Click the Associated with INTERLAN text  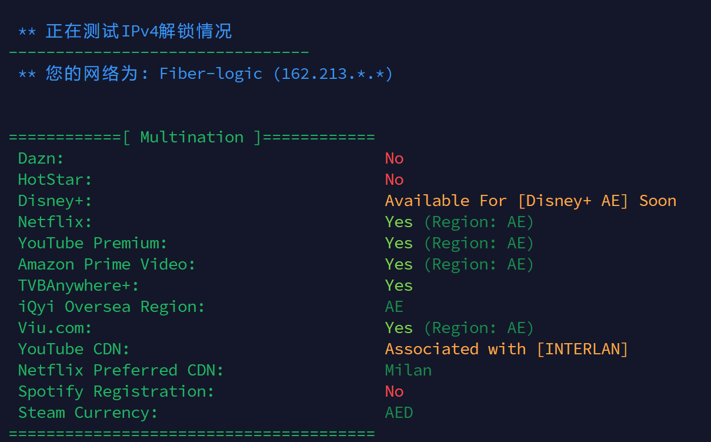tap(507, 349)
